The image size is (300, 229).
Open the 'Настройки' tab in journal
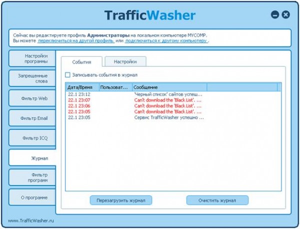125,62
